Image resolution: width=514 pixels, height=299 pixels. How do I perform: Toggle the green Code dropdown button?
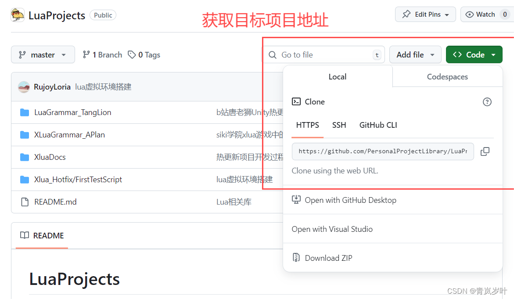click(x=474, y=55)
